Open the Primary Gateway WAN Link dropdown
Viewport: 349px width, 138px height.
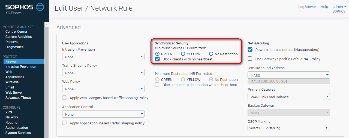click(x=289, y=97)
